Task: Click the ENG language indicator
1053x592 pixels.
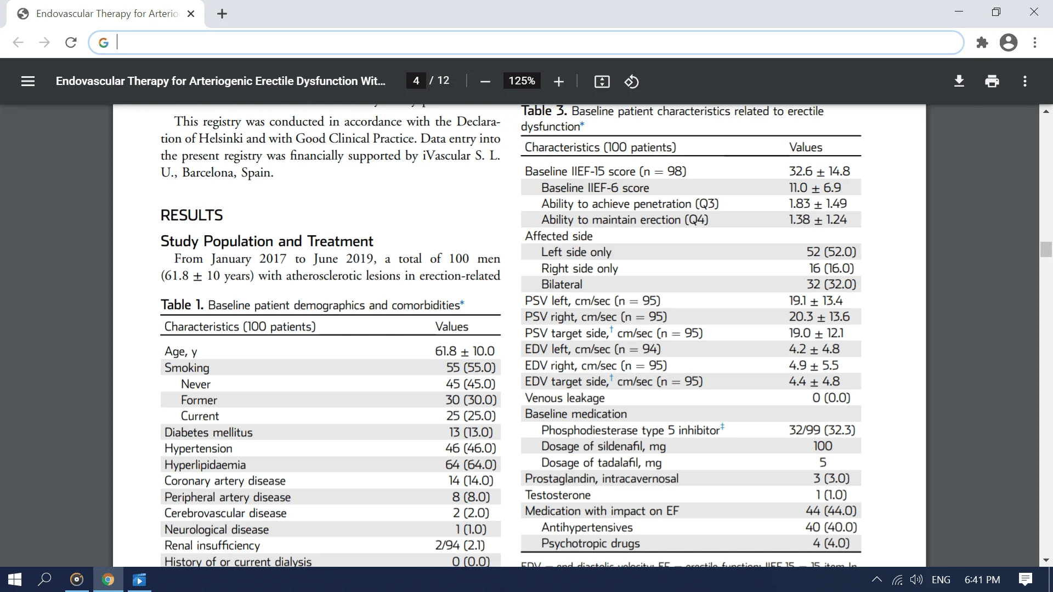Action: point(941,579)
